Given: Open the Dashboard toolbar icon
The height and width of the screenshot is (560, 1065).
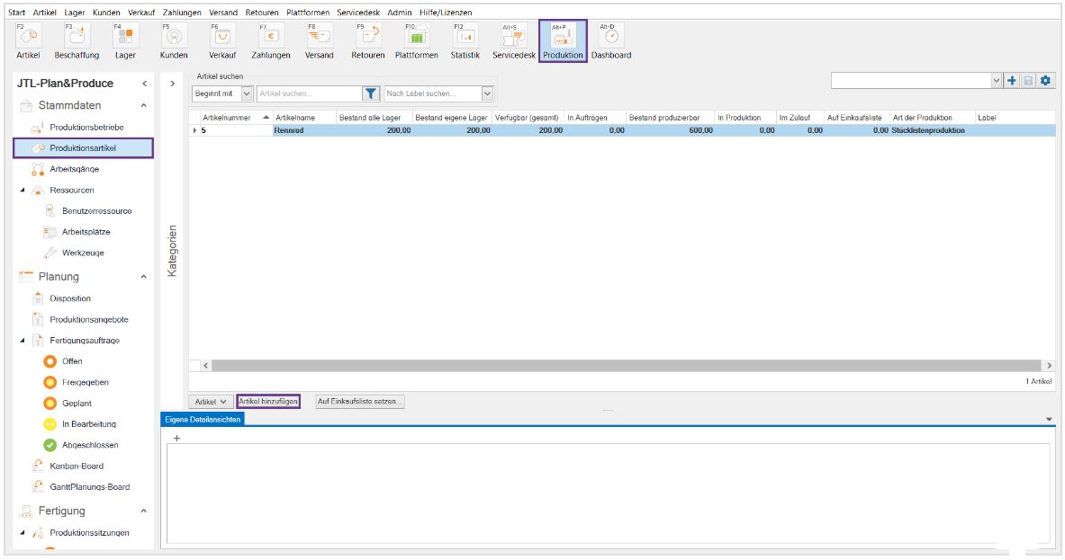Looking at the screenshot, I should pos(611,40).
